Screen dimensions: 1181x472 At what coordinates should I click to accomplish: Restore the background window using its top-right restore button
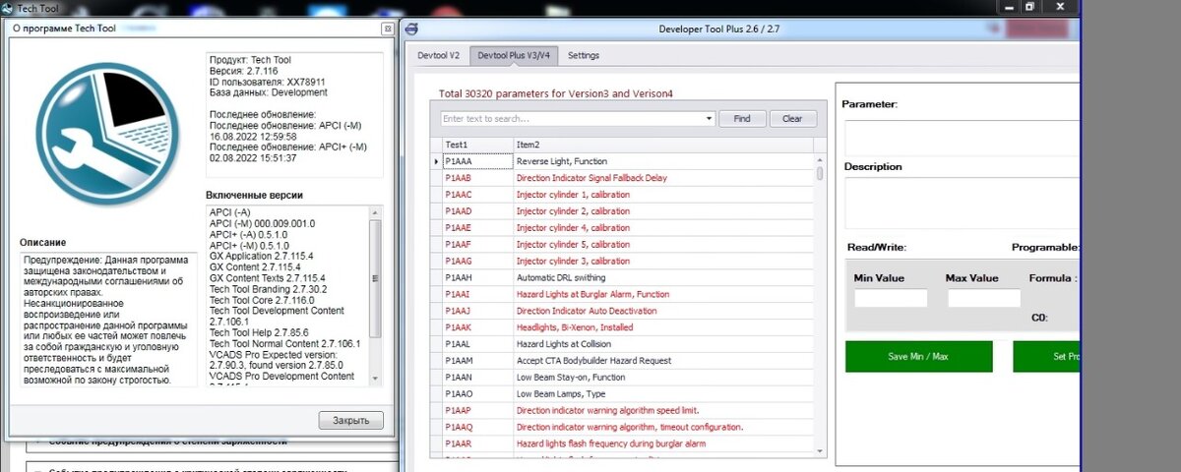pos(1030,6)
